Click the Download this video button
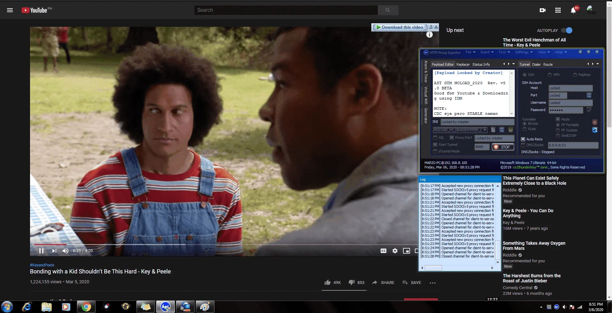Screen dimensions: 612x313 click(399, 27)
